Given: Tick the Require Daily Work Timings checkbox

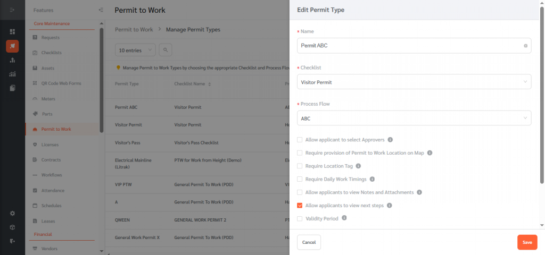Looking at the screenshot, I should tap(300, 179).
